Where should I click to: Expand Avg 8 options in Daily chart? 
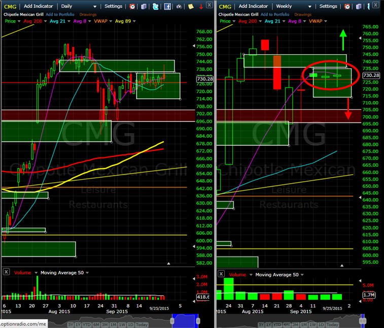pos(90,21)
